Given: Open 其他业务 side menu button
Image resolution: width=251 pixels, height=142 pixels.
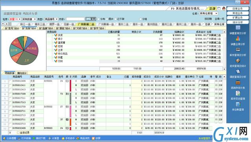Looking at the screenshot, I should [238, 13].
